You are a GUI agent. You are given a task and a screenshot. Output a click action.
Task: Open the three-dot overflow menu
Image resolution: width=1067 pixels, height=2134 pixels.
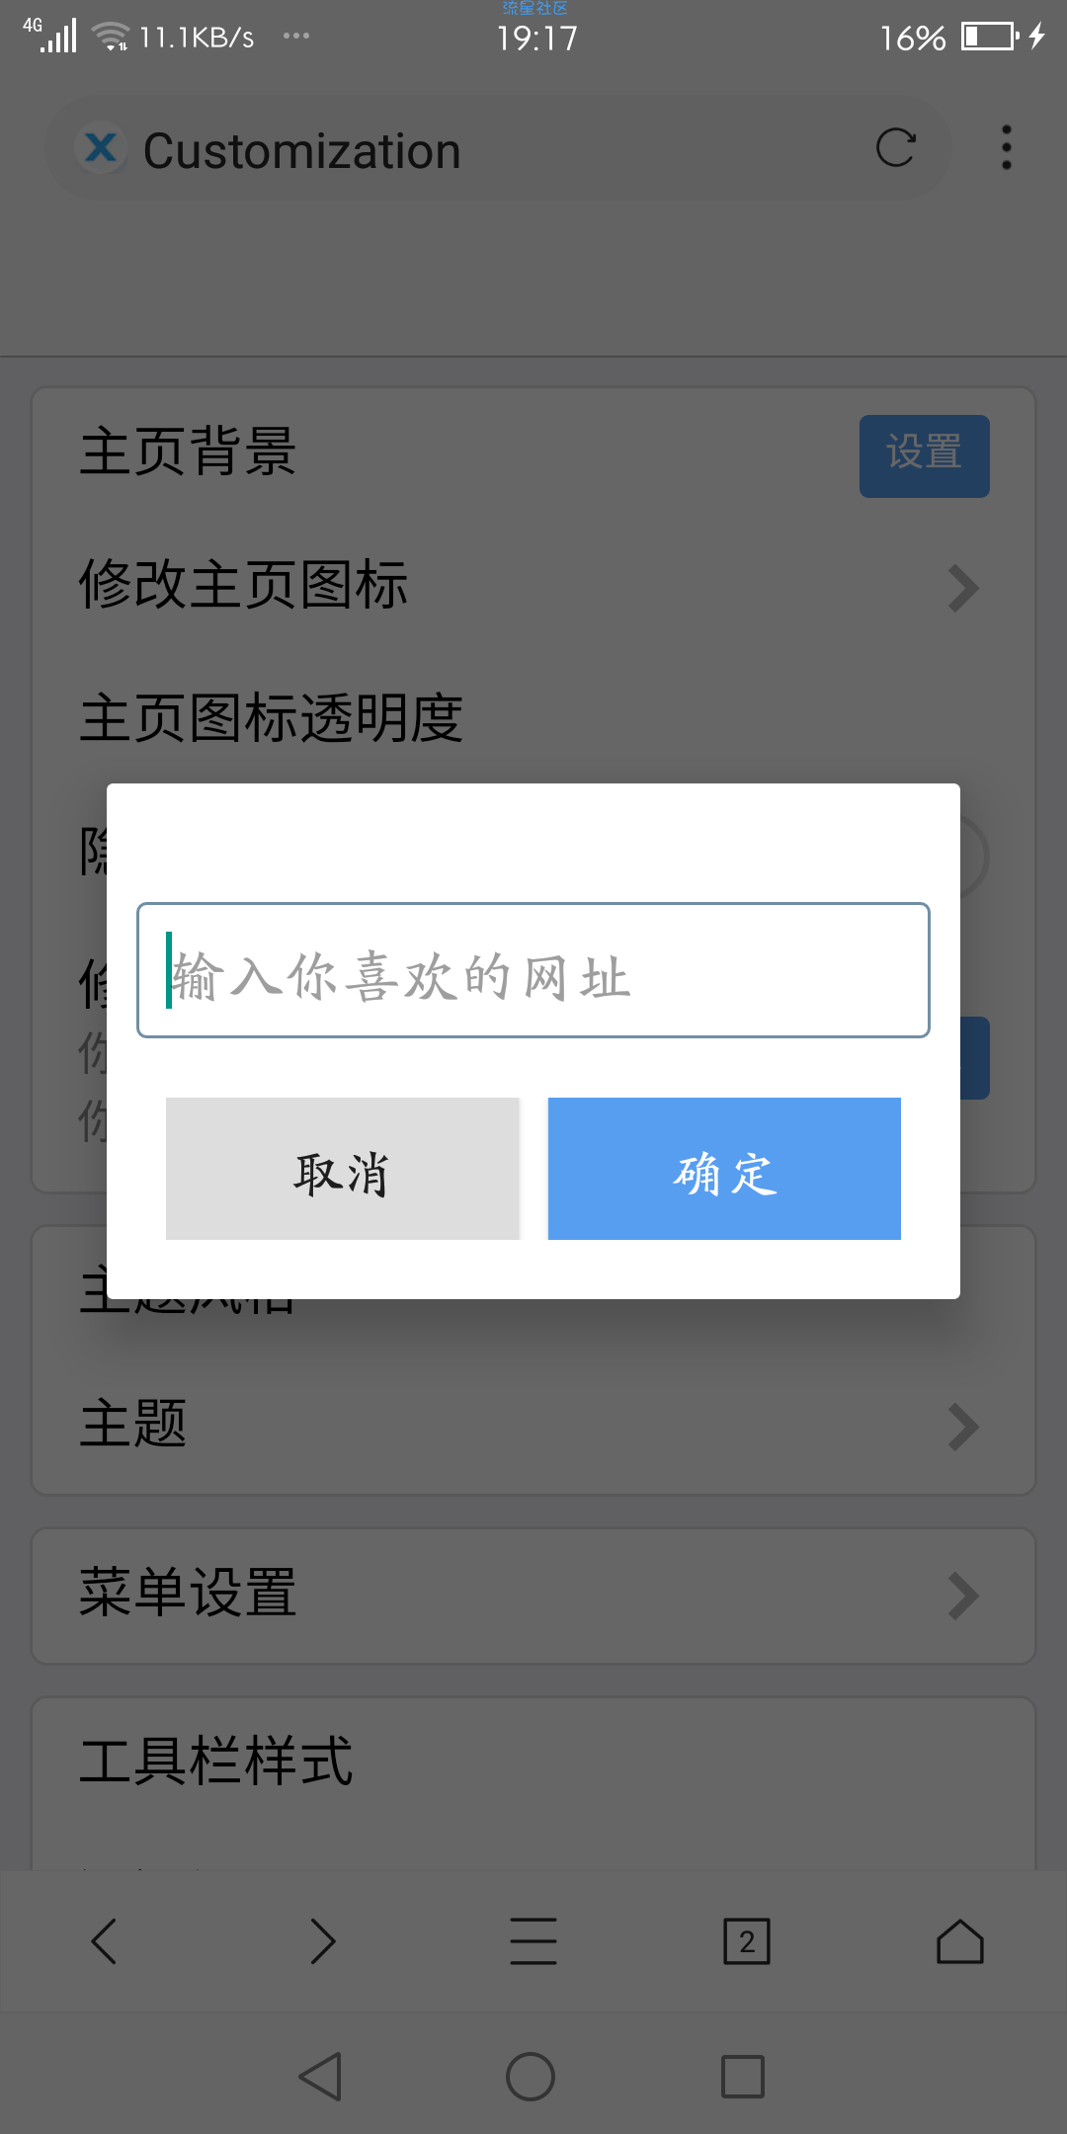(x=1007, y=148)
